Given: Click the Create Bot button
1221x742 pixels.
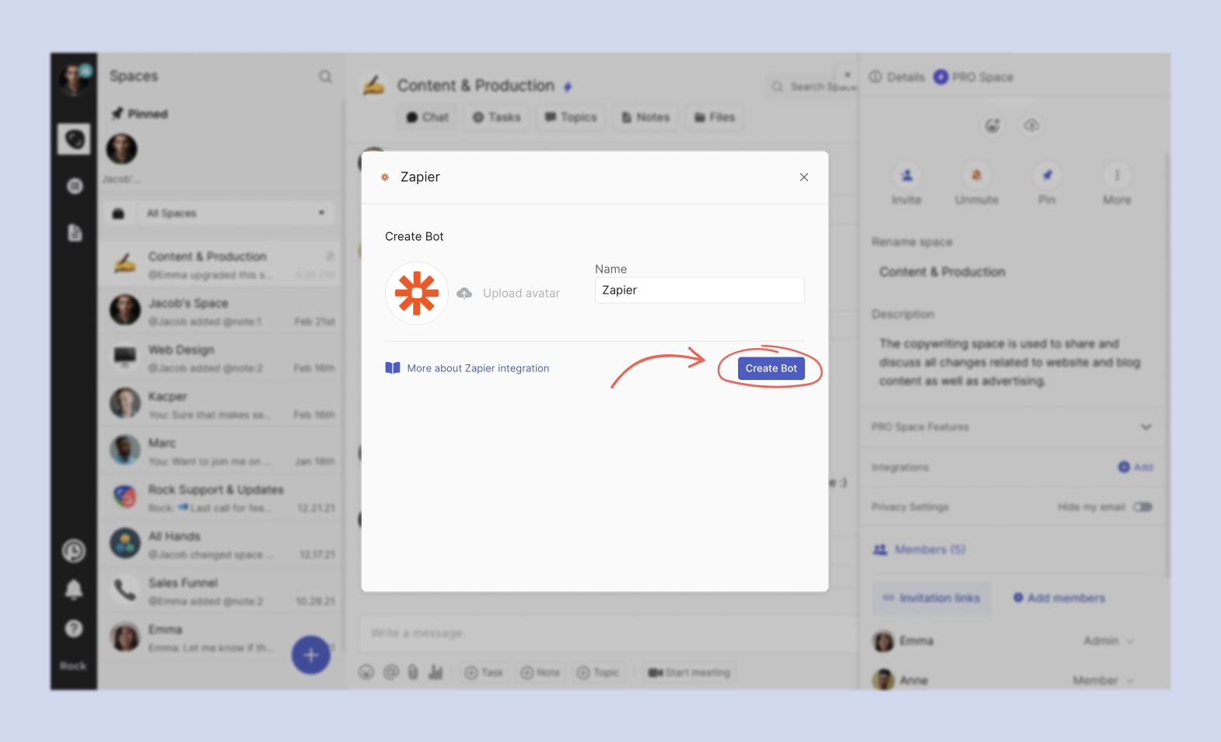Looking at the screenshot, I should 771,368.
